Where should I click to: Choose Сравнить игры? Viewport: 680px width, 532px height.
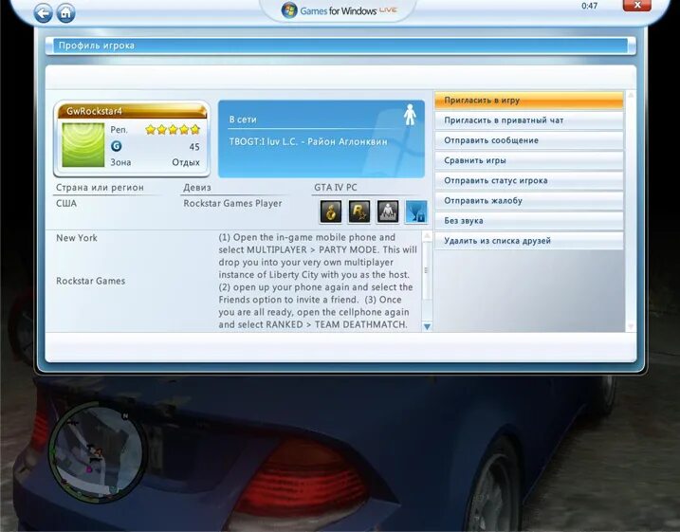tap(529, 160)
